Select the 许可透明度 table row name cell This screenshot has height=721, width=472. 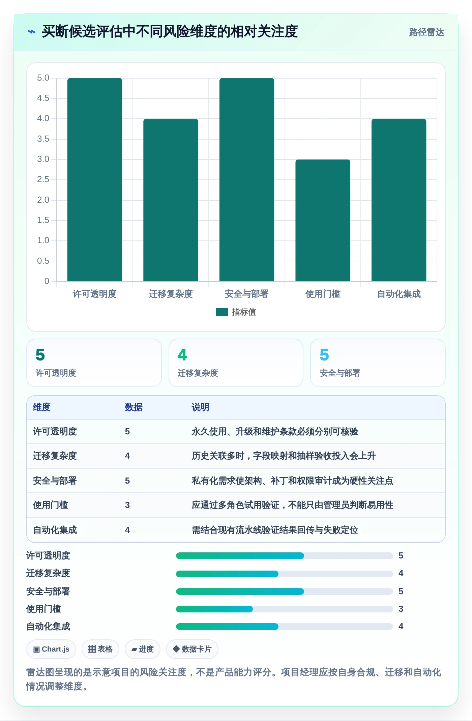click(x=55, y=432)
